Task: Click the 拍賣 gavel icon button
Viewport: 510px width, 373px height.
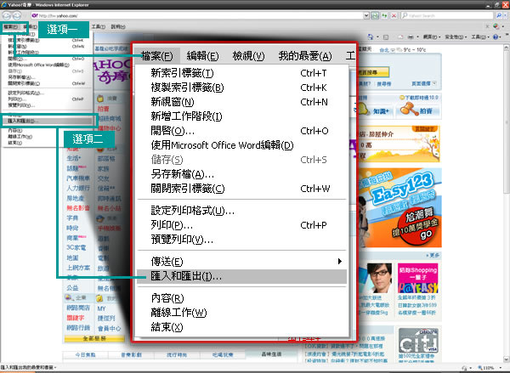Action: [x=420, y=110]
